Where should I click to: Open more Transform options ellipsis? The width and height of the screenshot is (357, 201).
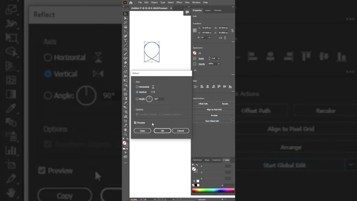tap(233, 42)
